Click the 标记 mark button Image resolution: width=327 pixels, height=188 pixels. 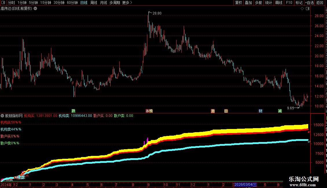299,3
